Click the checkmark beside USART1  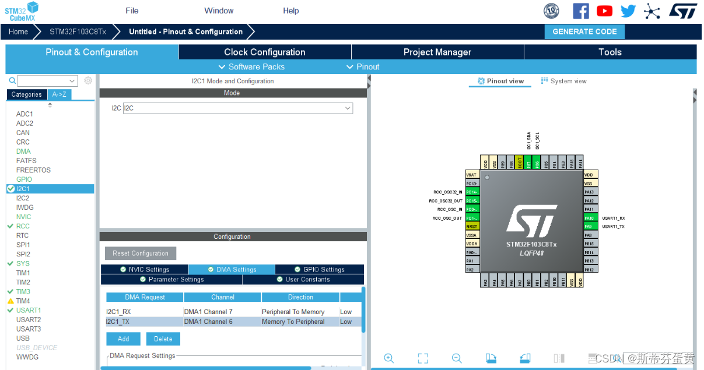tap(10, 310)
